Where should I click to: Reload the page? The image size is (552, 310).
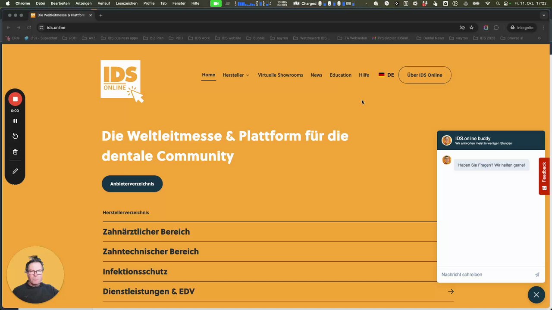[x=29, y=28]
